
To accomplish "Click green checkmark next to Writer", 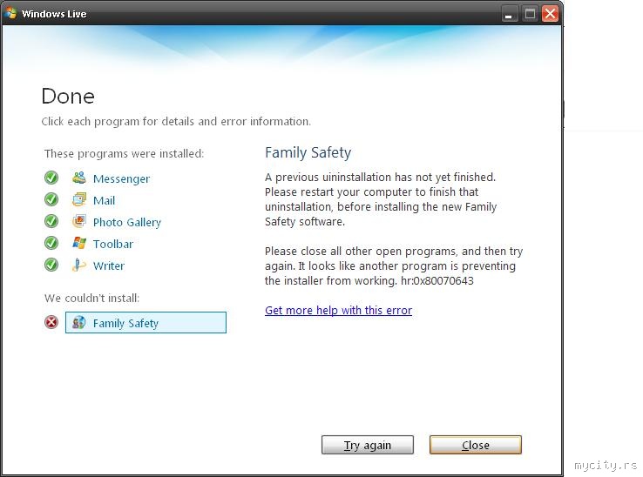I will click(51, 265).
